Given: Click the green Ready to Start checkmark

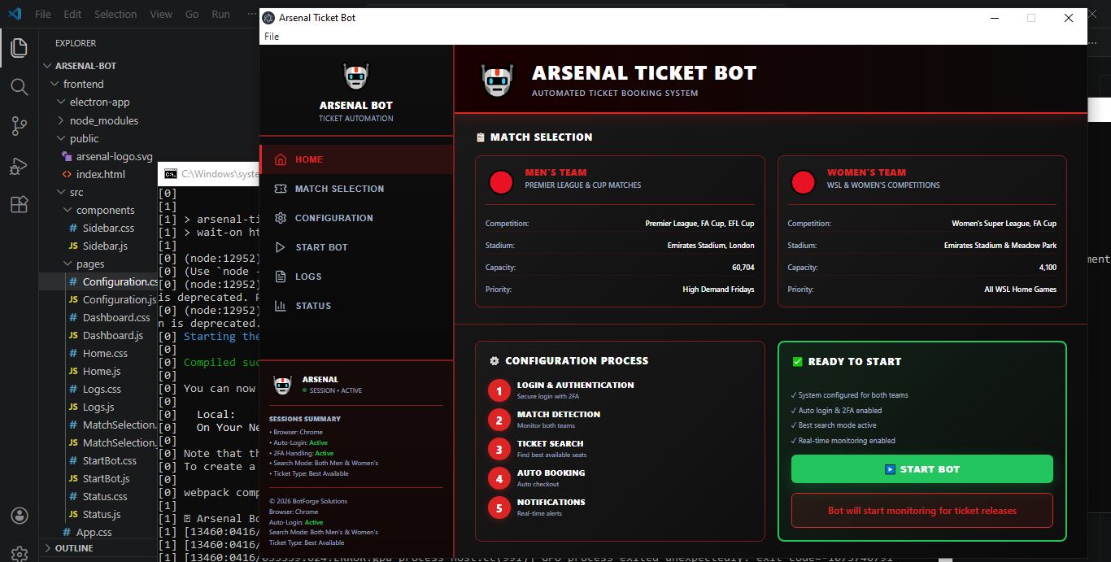Looking at the screenshot, I should (x=797, y=362).
